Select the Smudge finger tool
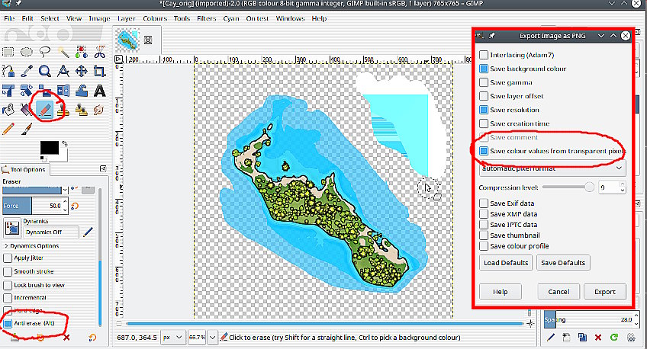Screen dimensions: 647x349 point(99,110)
